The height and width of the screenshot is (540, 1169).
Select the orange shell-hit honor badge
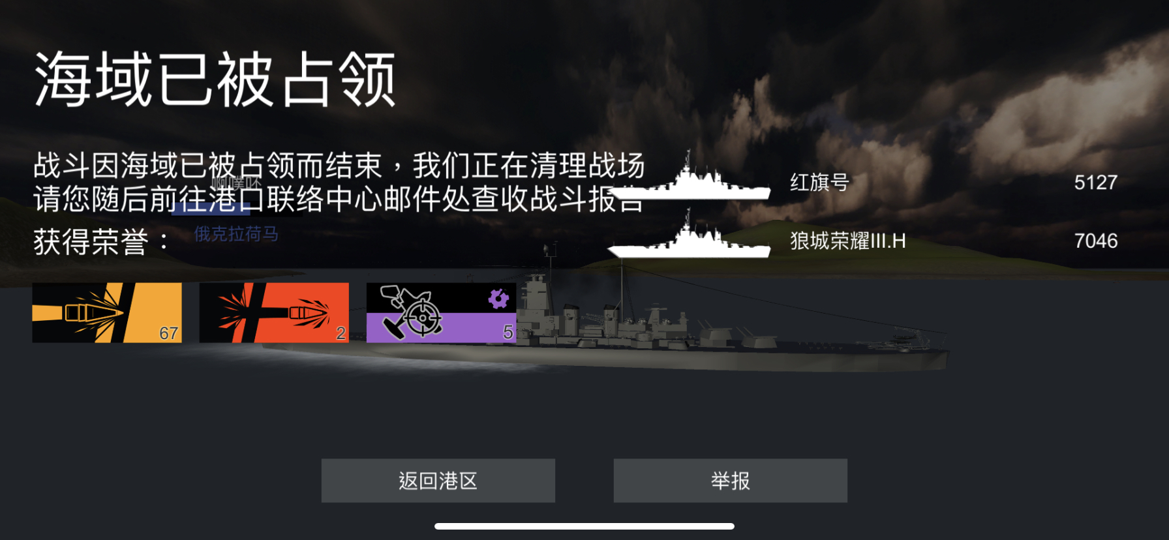(107, 312)
